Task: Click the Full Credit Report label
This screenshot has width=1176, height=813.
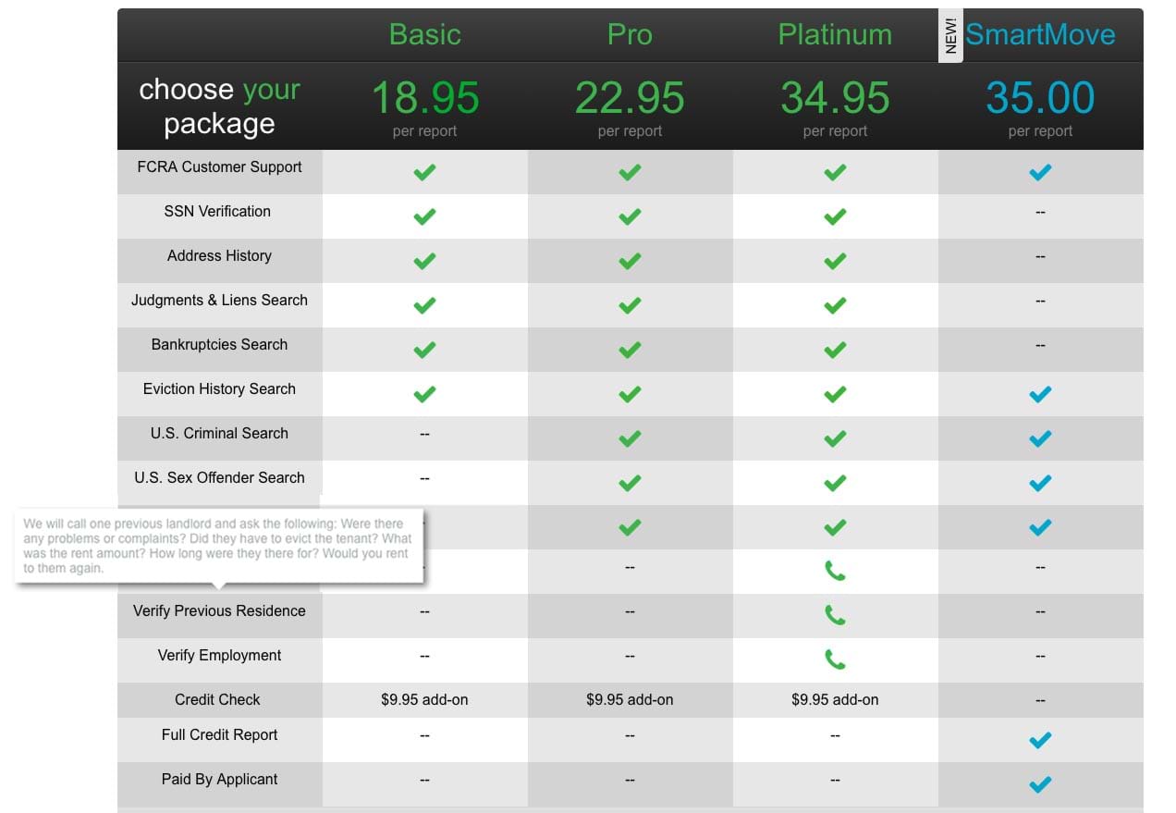Action: pos(219,734)
